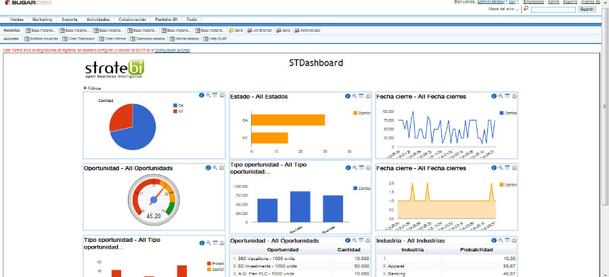This screenshot has height=277, width=609.
Task: Open settings gear on upper Fecha cierre line chart
Action: click(514, 96)
